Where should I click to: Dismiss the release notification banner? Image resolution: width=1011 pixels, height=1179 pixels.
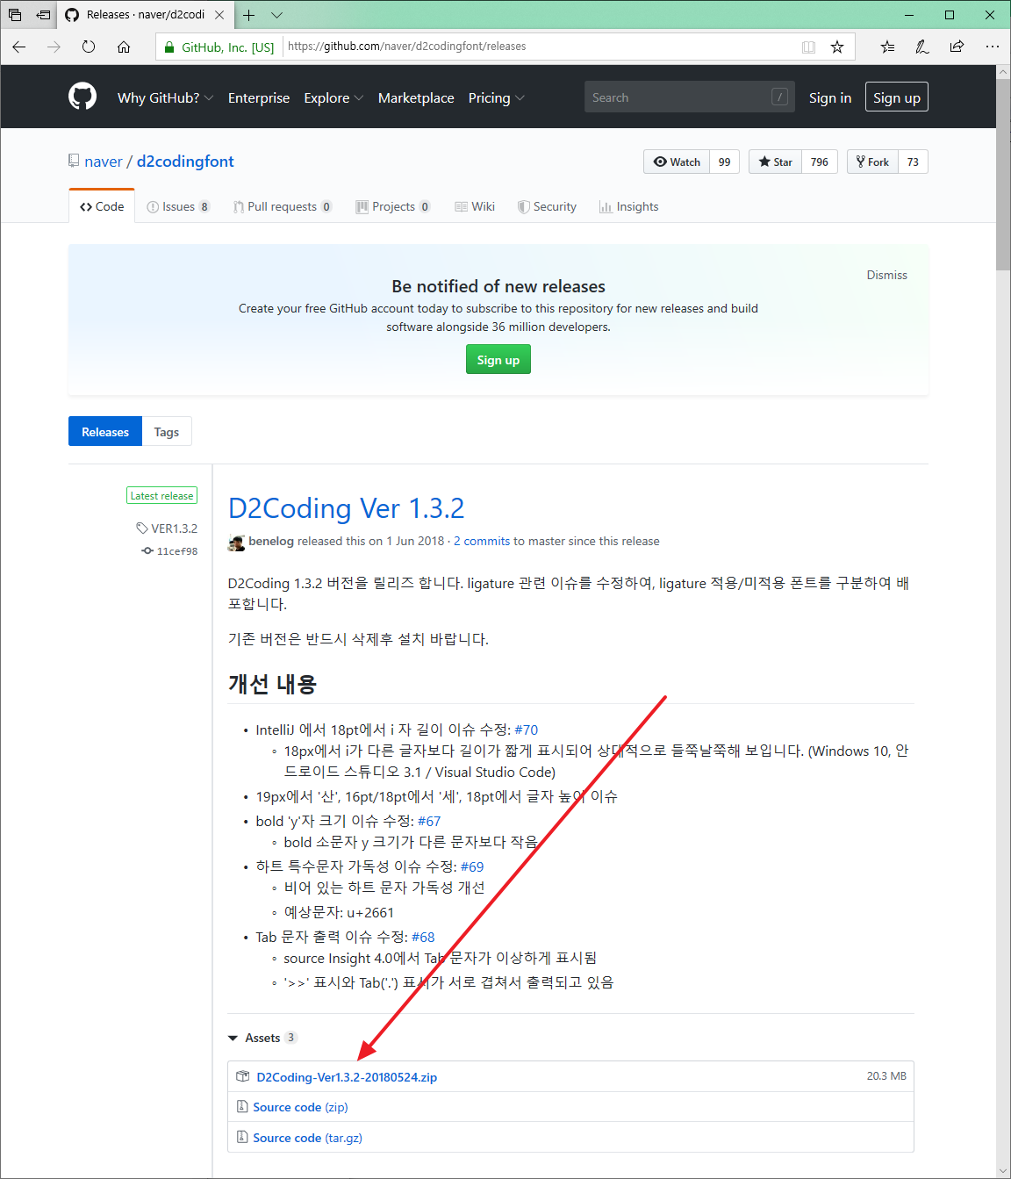(x=887, y=275)
